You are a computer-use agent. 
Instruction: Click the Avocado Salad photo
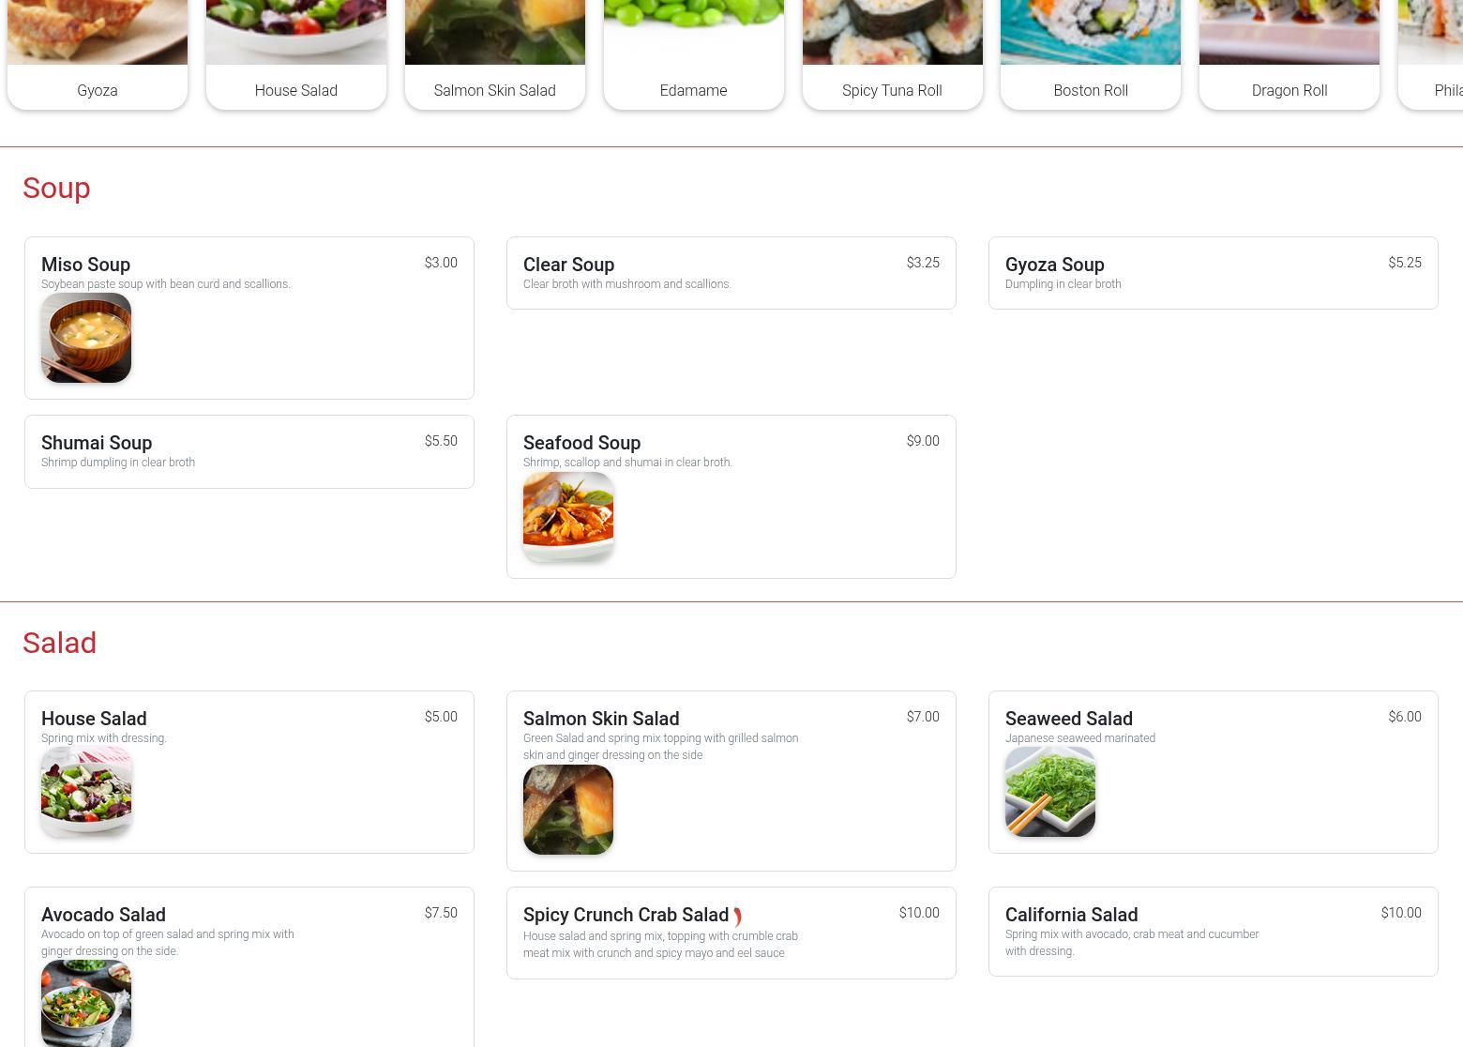tap(86, 1003)
